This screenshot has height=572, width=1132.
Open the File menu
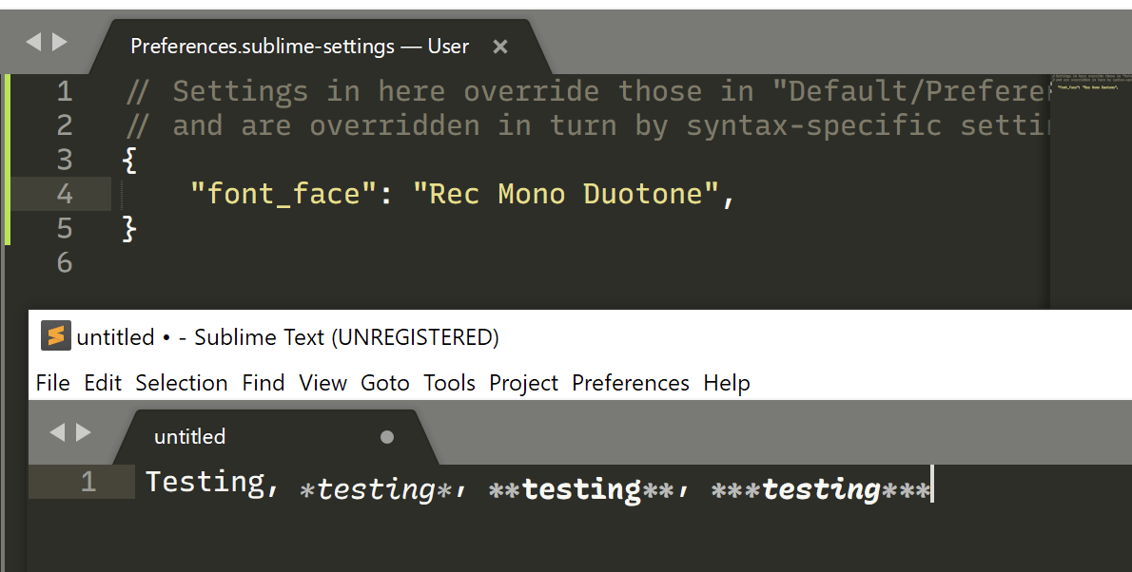tap(52, 383)
